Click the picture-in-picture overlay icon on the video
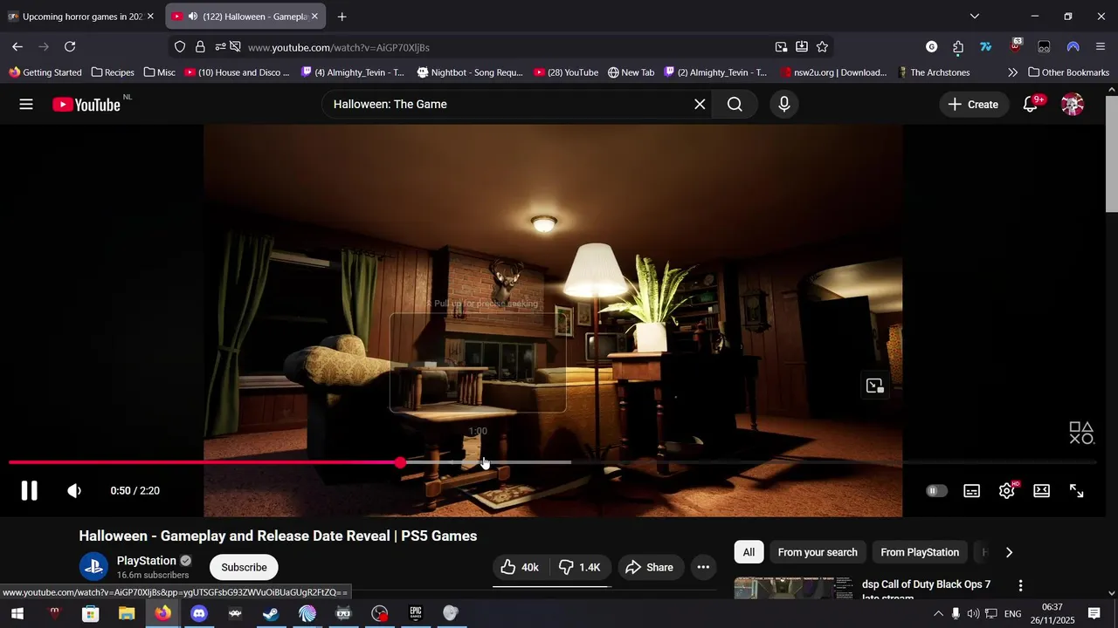 point(875,386)
